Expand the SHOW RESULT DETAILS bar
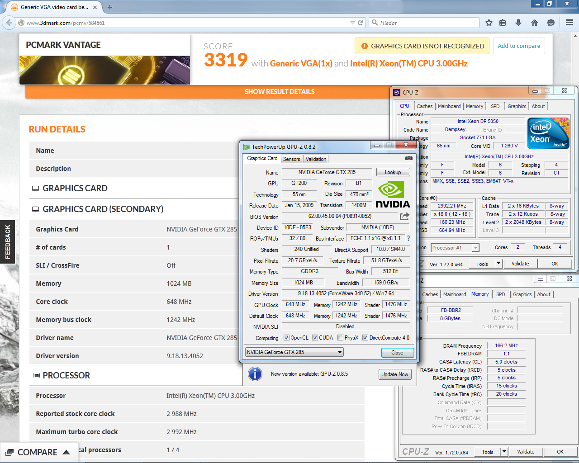Viewport: 579px width, 463px height. [280, 92]
